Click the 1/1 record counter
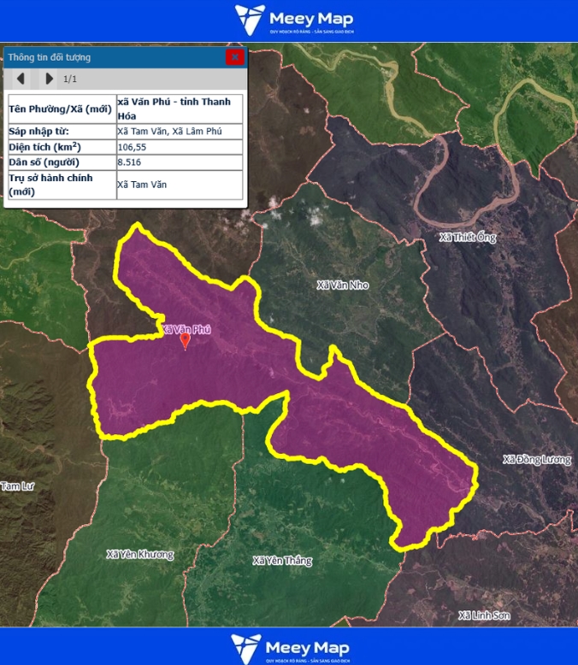The width and height of the screenshot is (578, 665). [70, 79]
